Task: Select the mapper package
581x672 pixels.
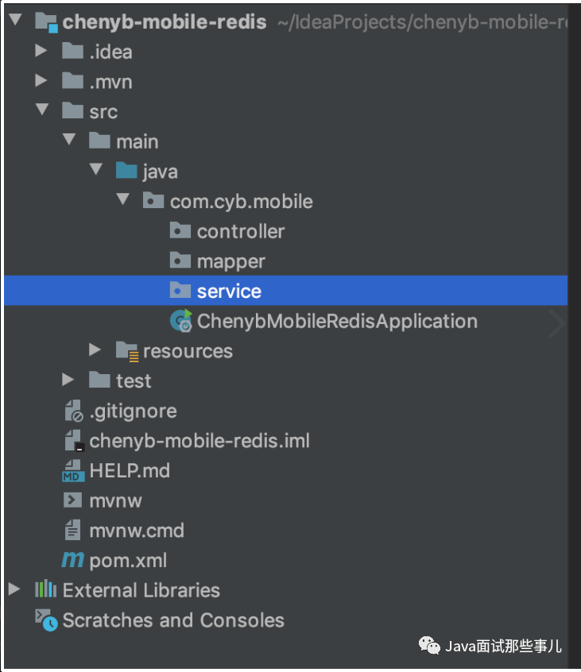Action: pyautogui.click(x=230, y=261)
